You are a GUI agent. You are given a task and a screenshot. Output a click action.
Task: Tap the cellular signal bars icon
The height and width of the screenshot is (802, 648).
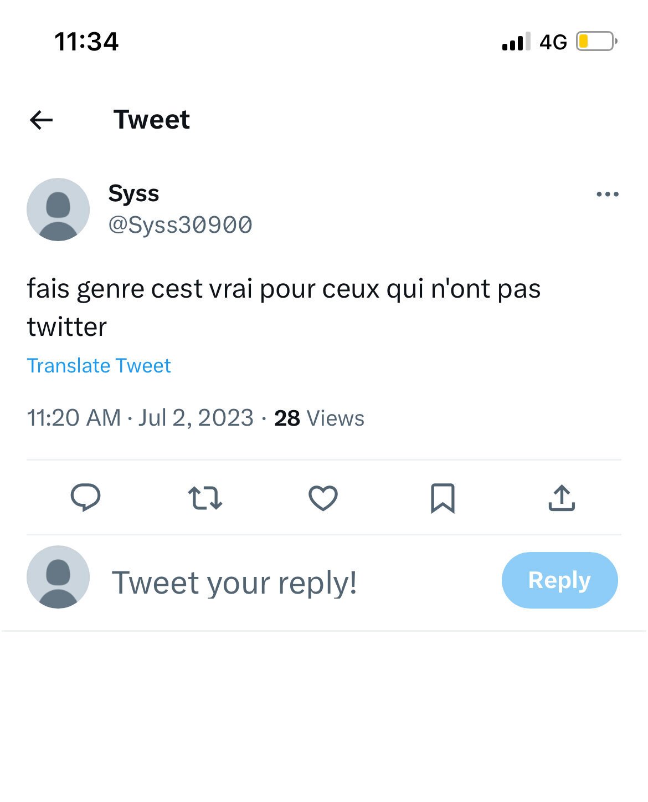tap(516, 42)
